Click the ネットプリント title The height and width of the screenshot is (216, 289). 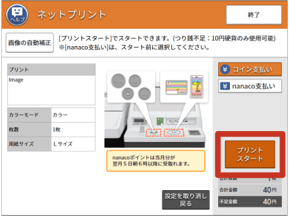[x=71, y=15]
